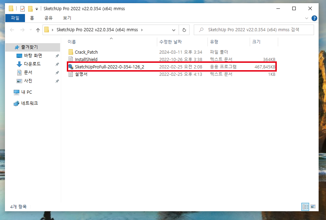Click the folder icon in title bar
326x220 pixels.
point(11,8)
